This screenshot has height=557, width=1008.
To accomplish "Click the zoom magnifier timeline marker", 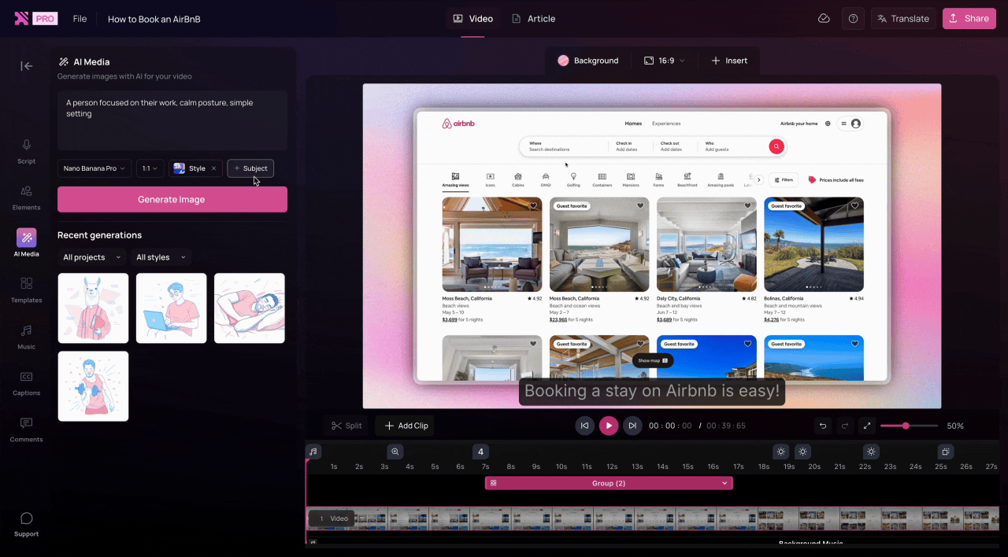I will pyautogui.click(x=395, y=452).
